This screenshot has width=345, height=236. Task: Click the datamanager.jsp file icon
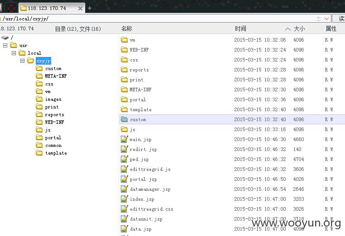coord(125,189)
